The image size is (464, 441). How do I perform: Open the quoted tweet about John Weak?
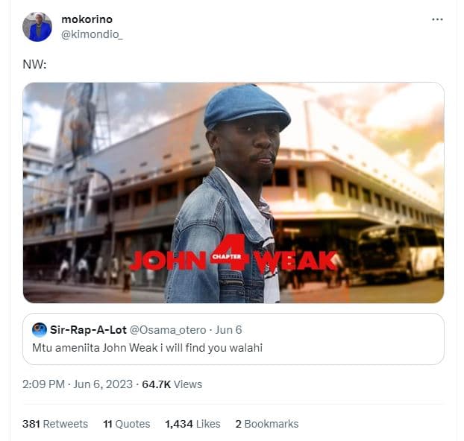click(233, 347)
